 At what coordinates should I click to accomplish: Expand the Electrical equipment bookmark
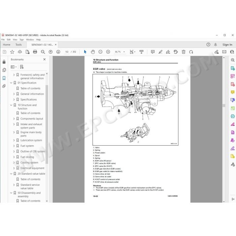[x=14, y=168]
